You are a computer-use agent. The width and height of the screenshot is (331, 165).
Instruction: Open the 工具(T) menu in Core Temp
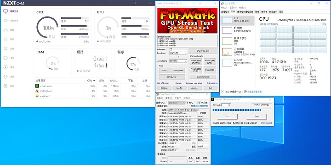(x=178, y=98)
